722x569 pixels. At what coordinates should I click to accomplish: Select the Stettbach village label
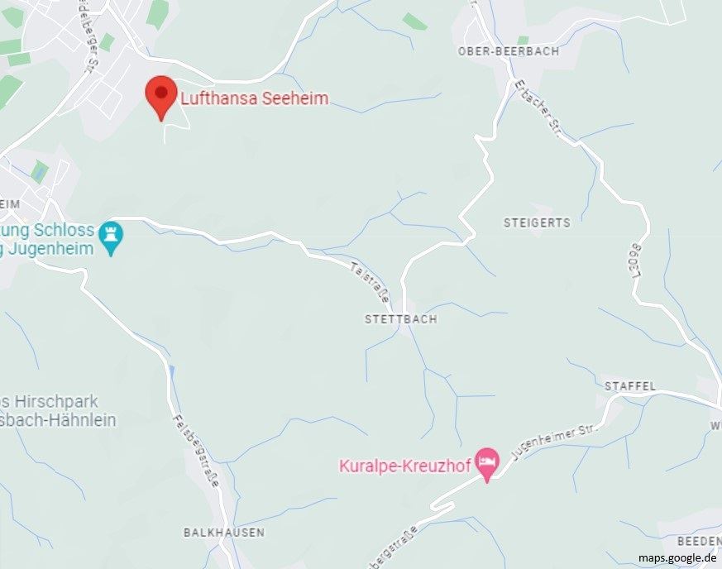401,319
